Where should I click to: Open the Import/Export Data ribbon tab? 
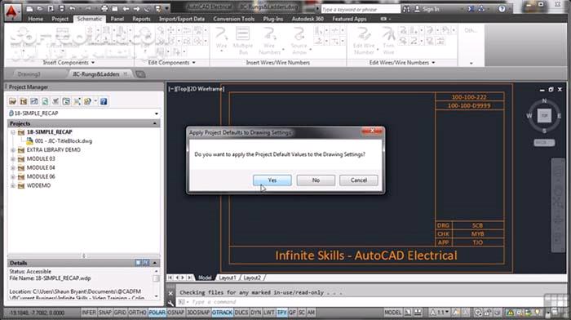point(181,19)
